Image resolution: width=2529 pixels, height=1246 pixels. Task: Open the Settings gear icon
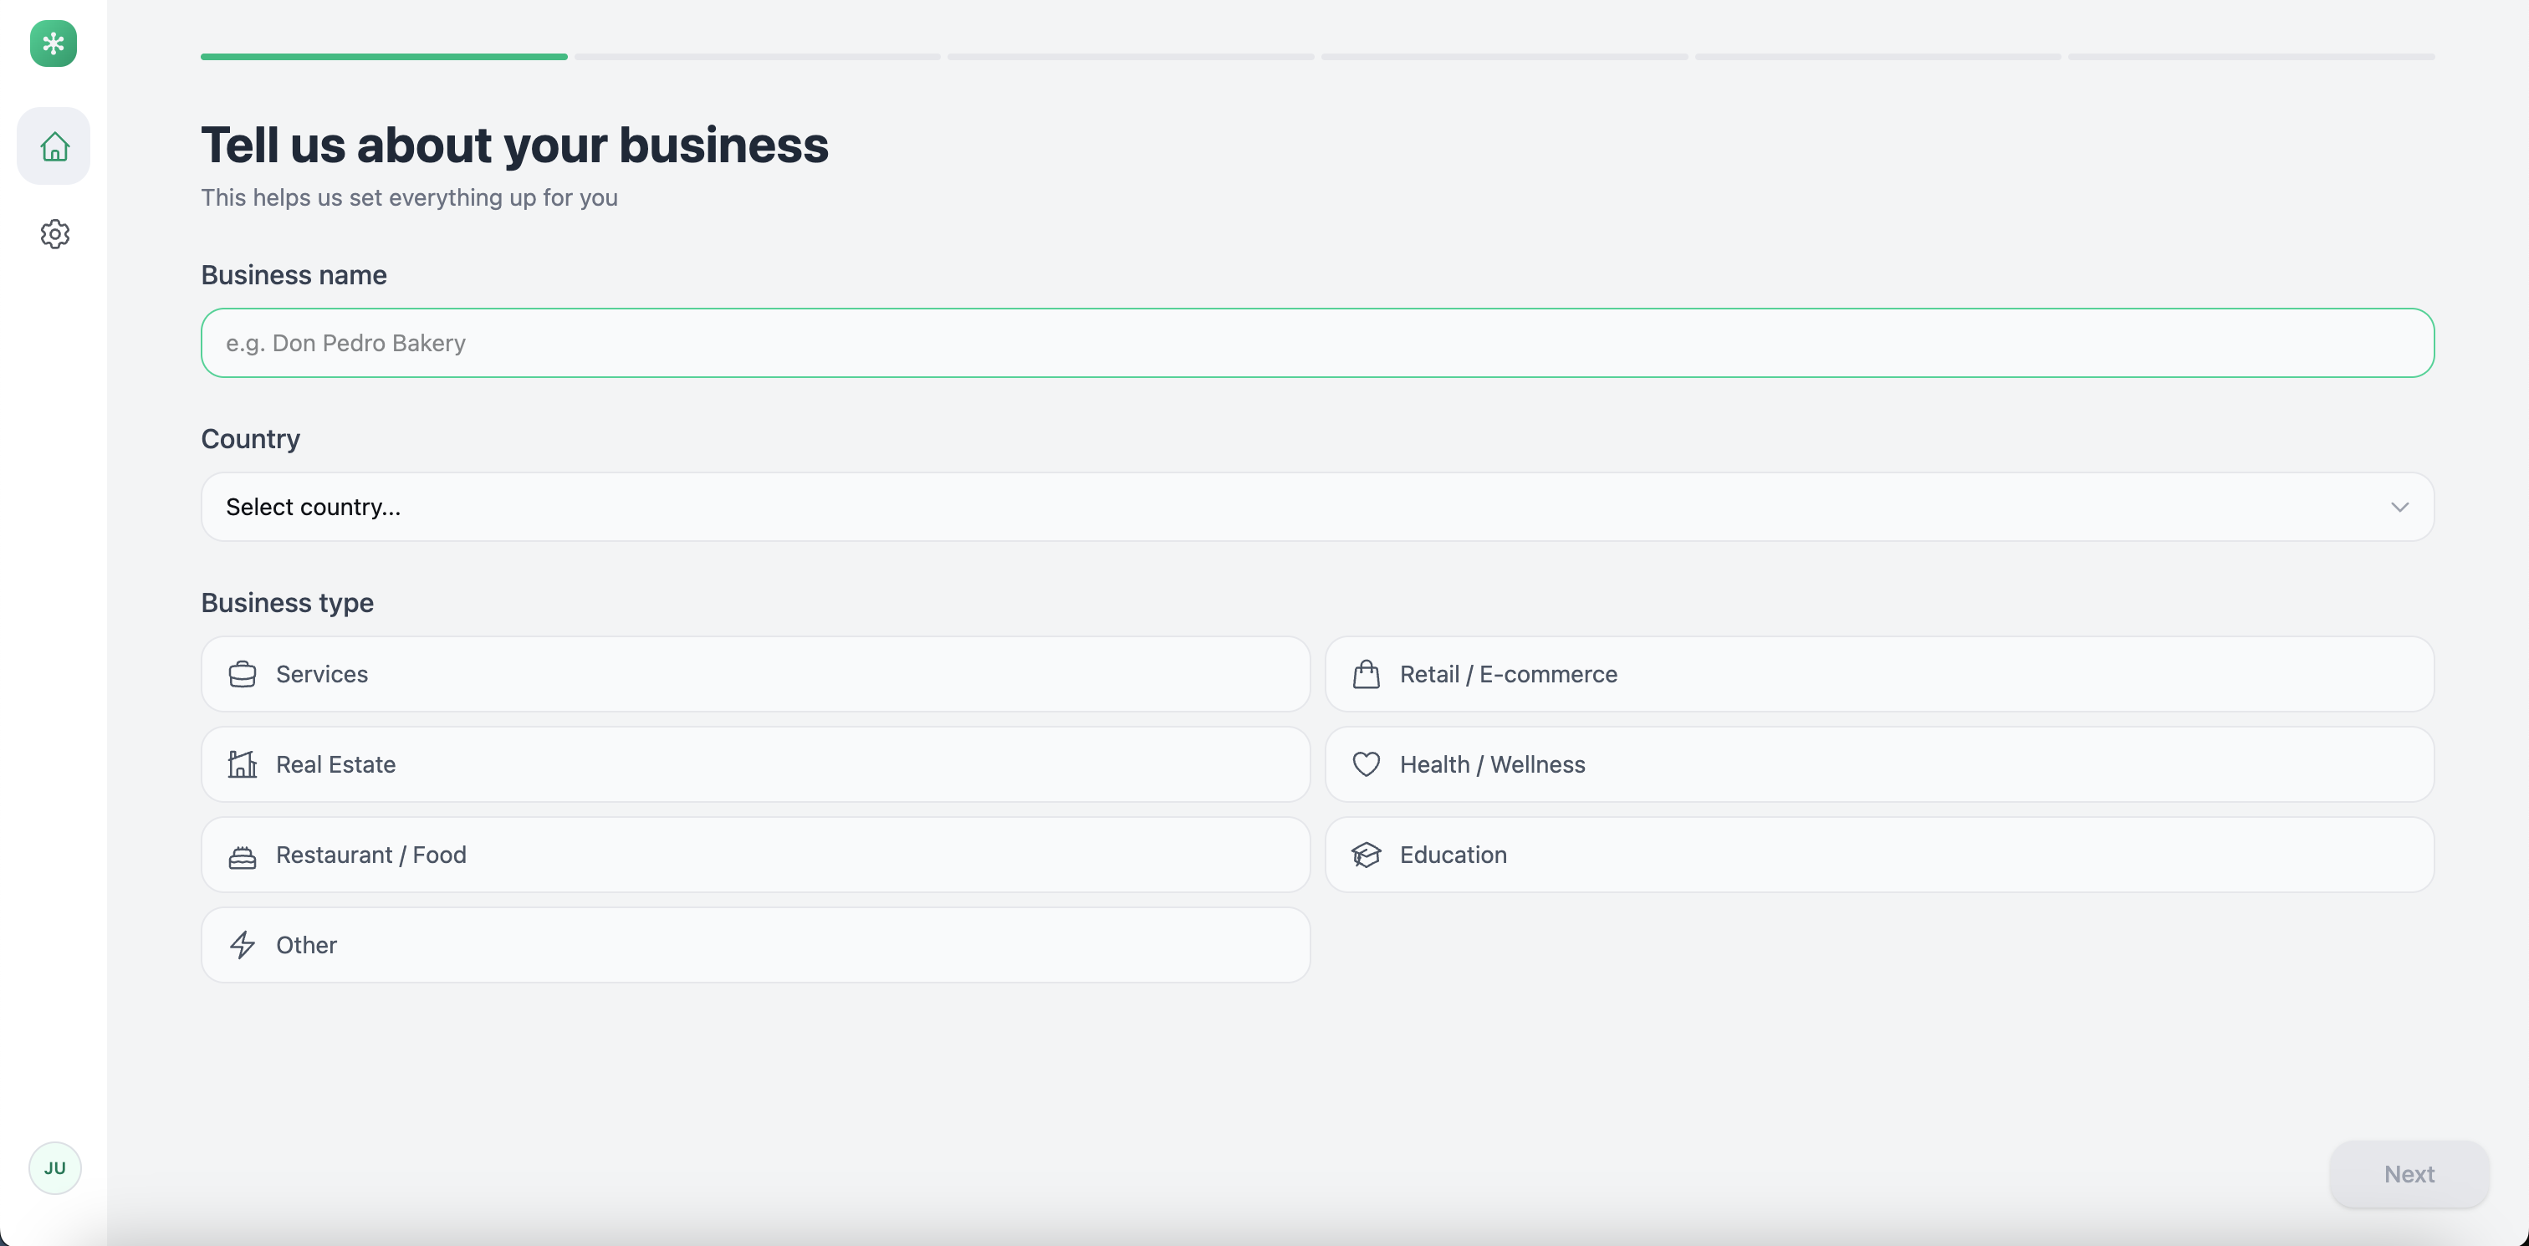[54, 233]
